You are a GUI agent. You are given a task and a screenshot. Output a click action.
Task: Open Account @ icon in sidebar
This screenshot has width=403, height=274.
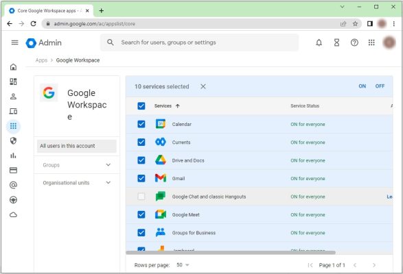click(x=13, y=185)
